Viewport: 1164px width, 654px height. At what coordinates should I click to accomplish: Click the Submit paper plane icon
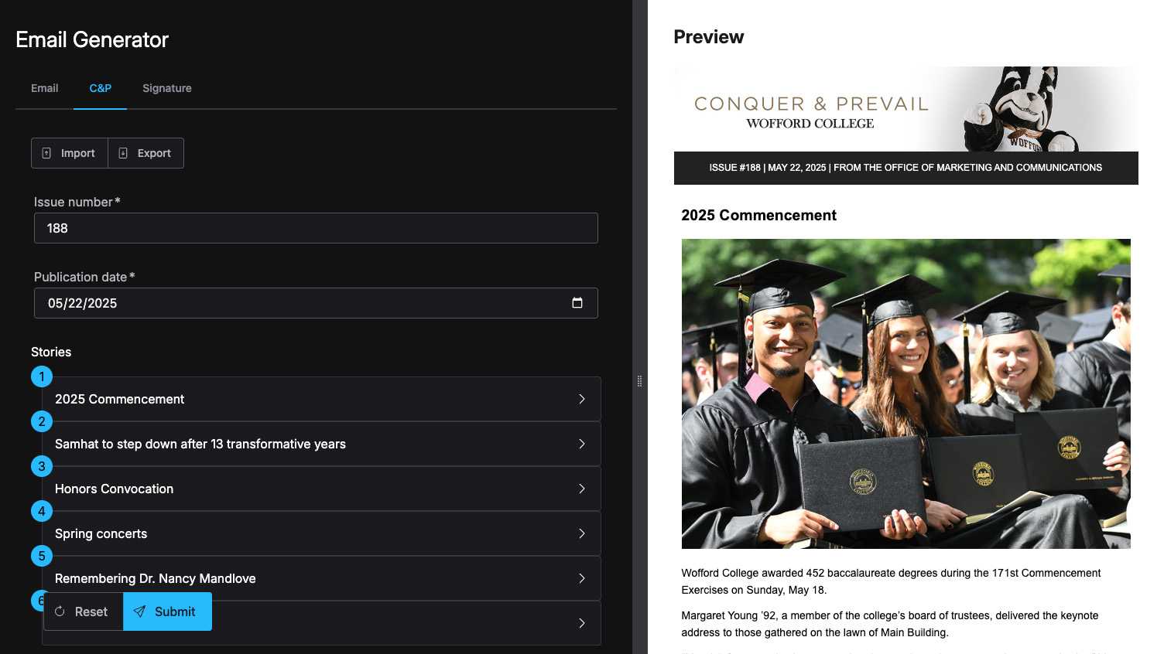[139, 611]
